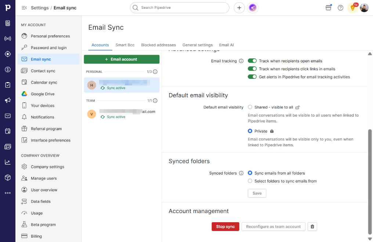Open Your devices settings

(x=48, y=106)
